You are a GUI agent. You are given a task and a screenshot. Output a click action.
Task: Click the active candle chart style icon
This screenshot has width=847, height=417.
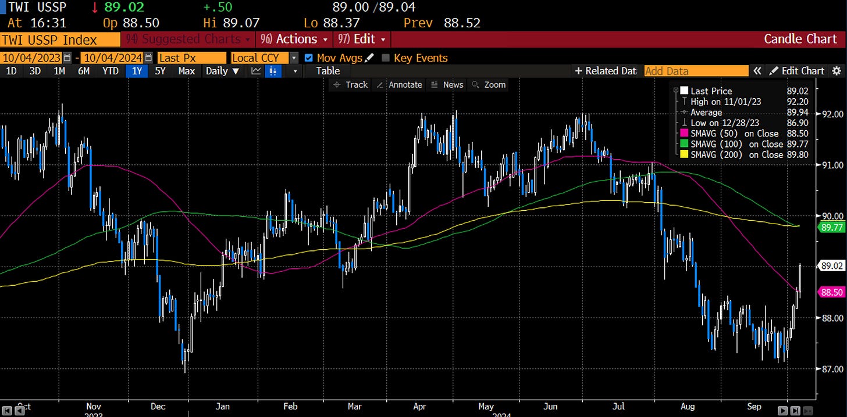pyautogui.click(x=273, y=71)
